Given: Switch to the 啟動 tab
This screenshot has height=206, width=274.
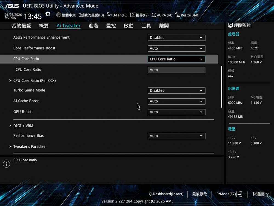Looking at the screenshot, I should click(129, 26).
